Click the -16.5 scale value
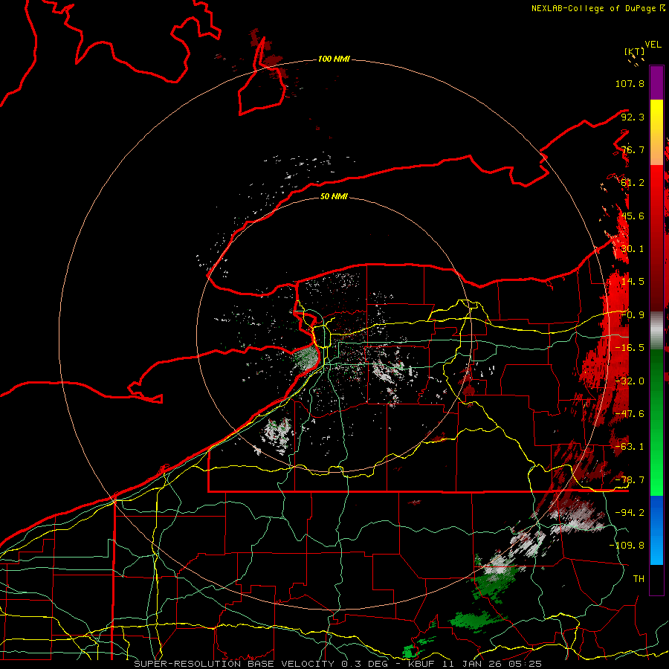Viewport: 669px width, 669px height. [x=630, y=348]
